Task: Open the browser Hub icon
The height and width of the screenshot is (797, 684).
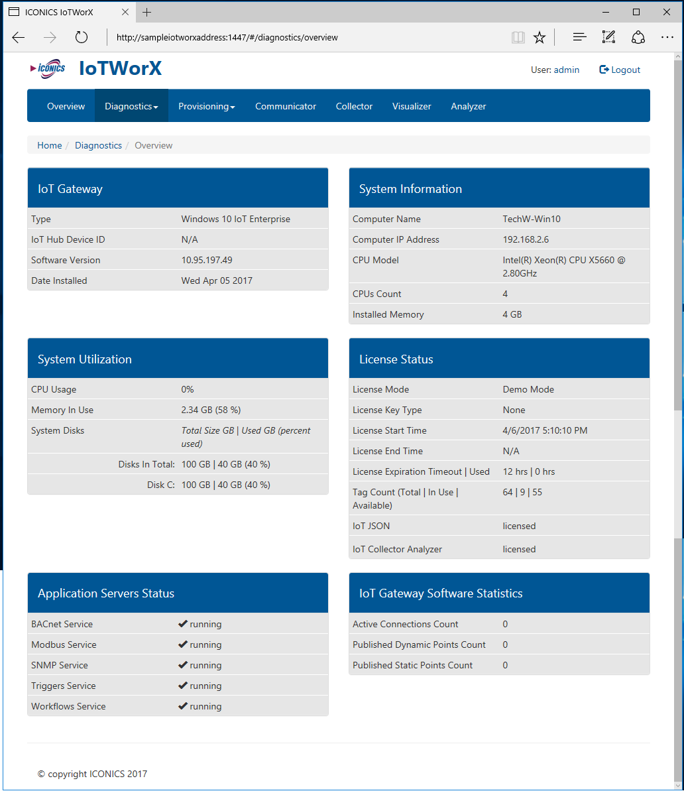Action: pyautogui.click(x=580, y=38)
